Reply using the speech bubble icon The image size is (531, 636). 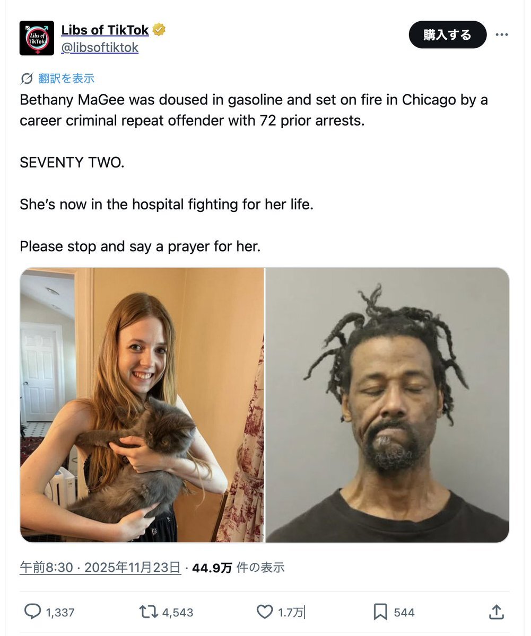[x=32, y=612]
